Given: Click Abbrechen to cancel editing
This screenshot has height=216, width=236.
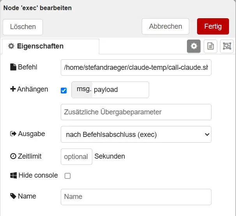Looking at the screenshot, I should pyautogui.click(x=166, y=26).
